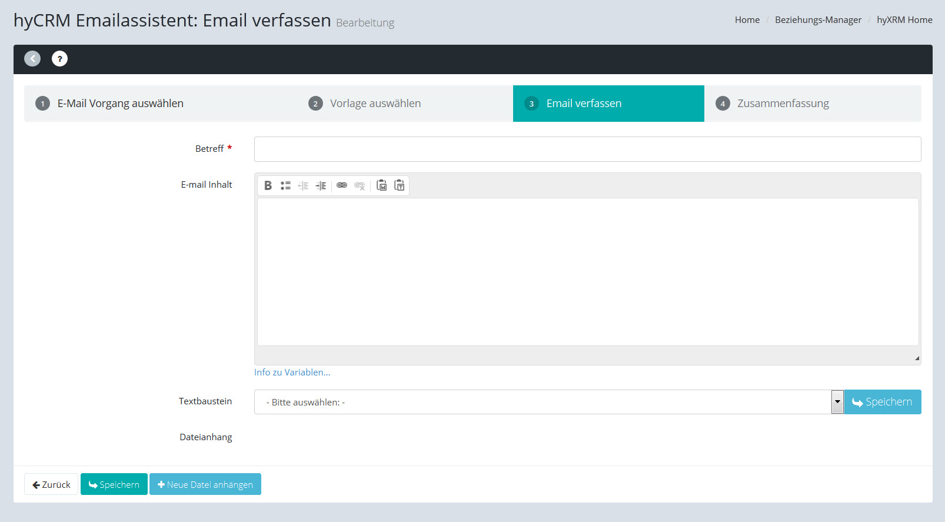Insert a bulleted list
945x522 pixels.
pos(285,185)
